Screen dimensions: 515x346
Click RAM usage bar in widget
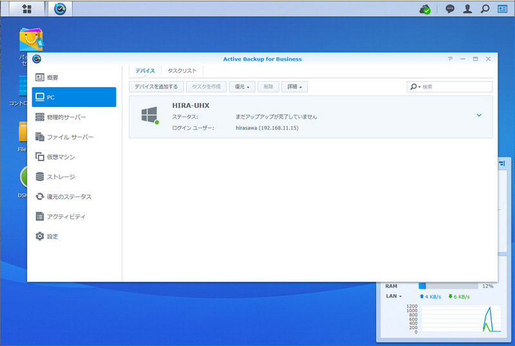click(448, 286)
